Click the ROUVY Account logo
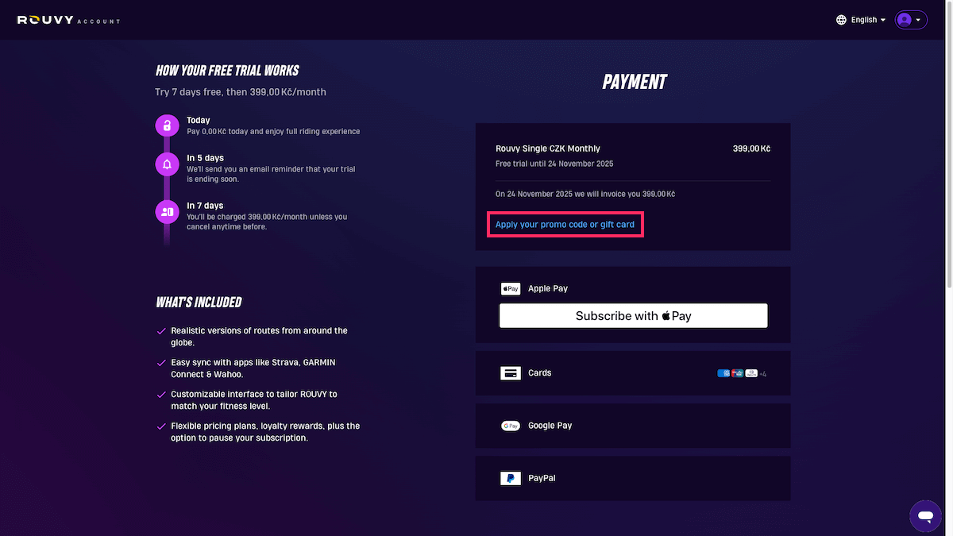This screenshot has height=536, width=953. coord(68,20)
